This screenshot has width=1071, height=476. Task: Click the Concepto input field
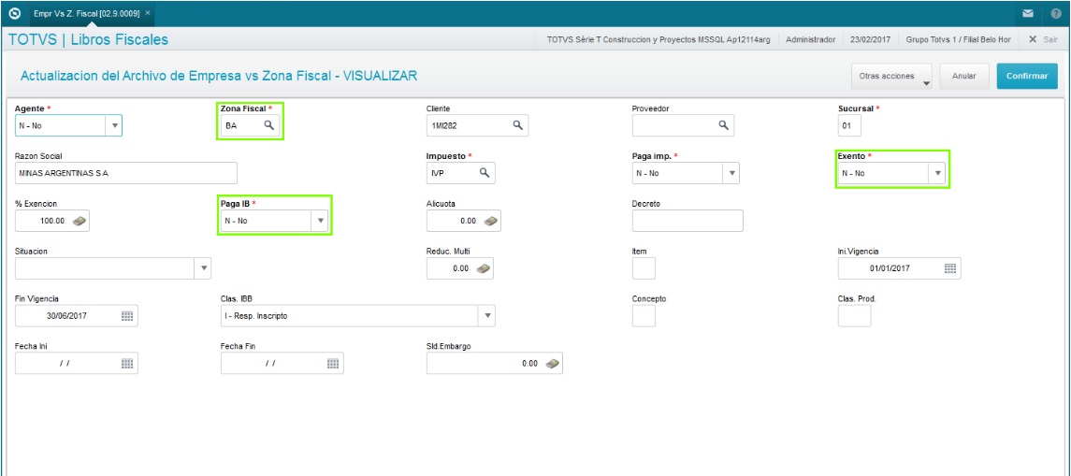(x=644, y=315)
